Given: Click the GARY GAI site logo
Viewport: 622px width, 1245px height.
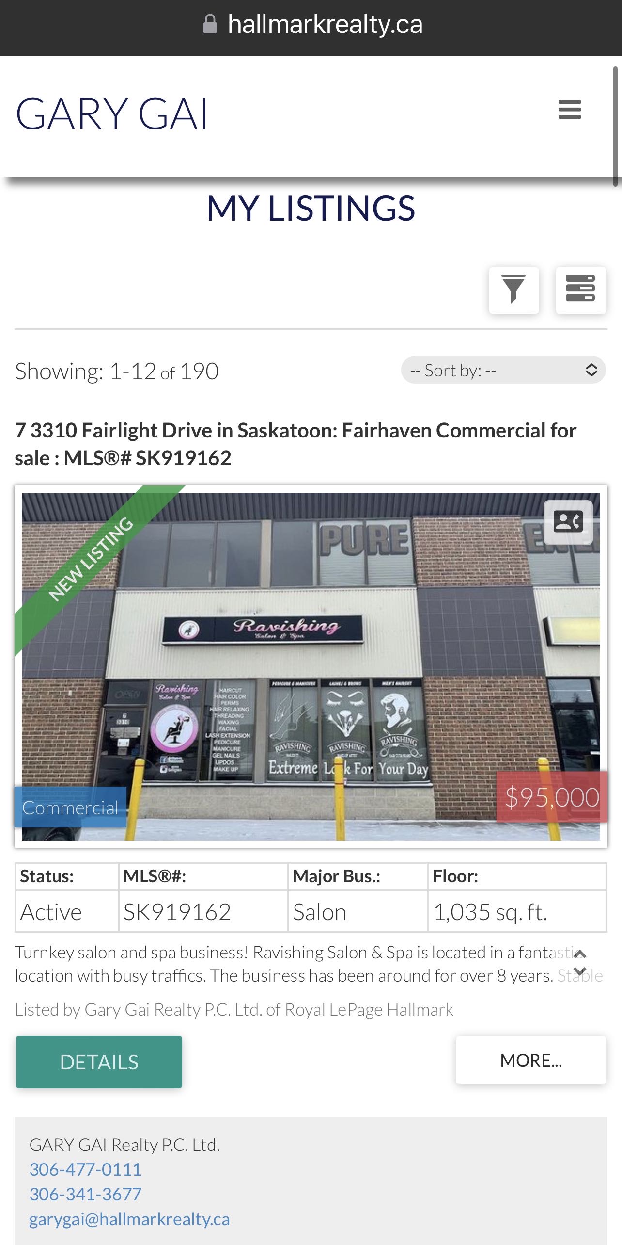Looking at the screenshot, I should tap(112, 113).
